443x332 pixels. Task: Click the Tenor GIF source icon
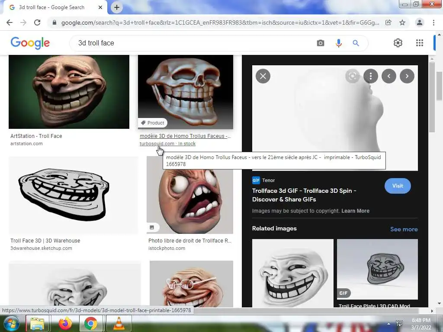click(256, 180)
